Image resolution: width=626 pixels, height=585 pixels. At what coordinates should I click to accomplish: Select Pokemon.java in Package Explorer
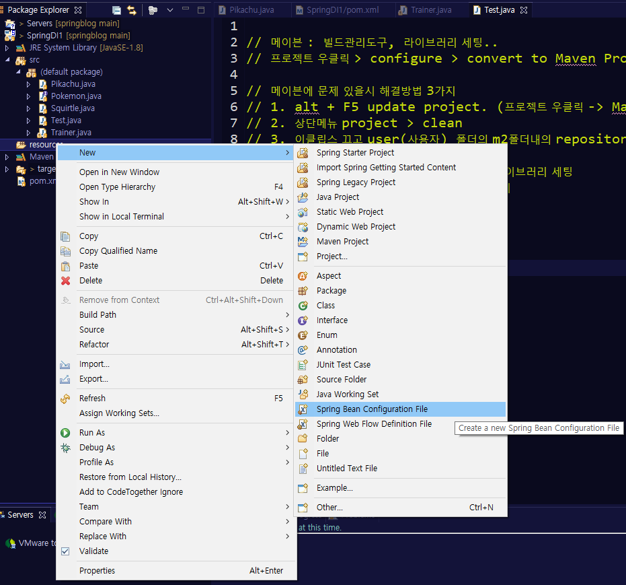click(x=76, y=96)
